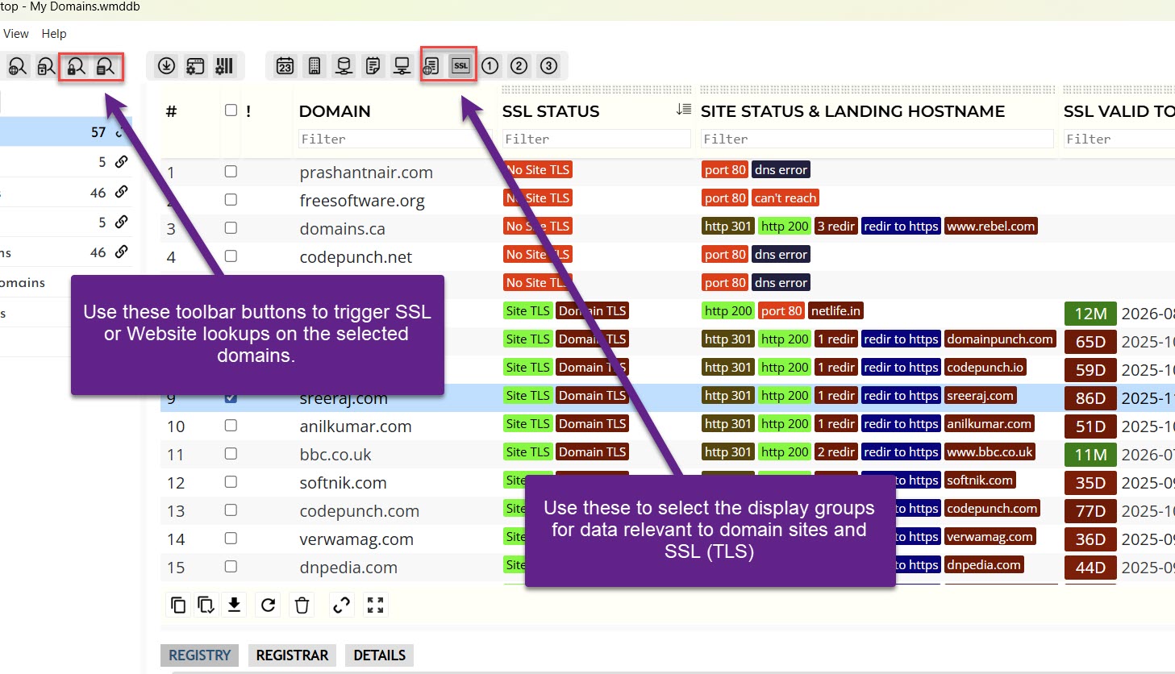Click the 3 redir tag for domains.ca
The width and height of the screenshot is (1175, 674).
(835, 227)
